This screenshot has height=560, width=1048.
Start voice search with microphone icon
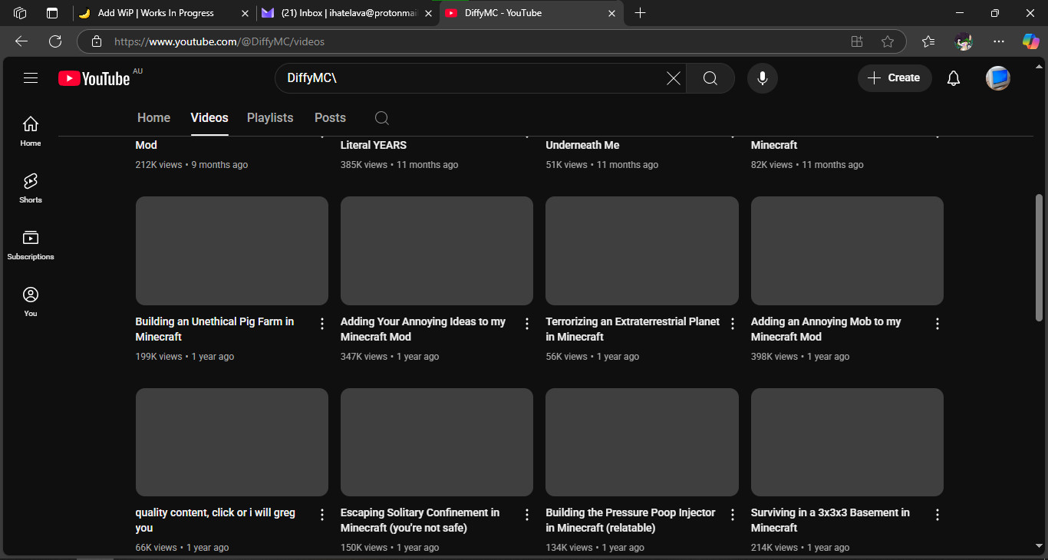[762, 78]
